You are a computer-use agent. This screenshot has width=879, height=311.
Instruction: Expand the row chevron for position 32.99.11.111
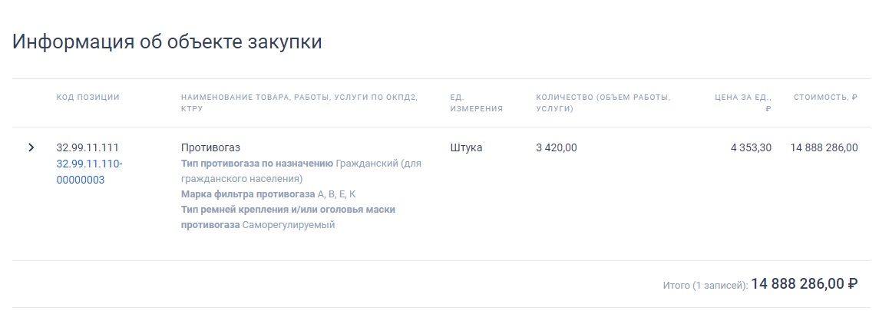click(x=31, y=147)
